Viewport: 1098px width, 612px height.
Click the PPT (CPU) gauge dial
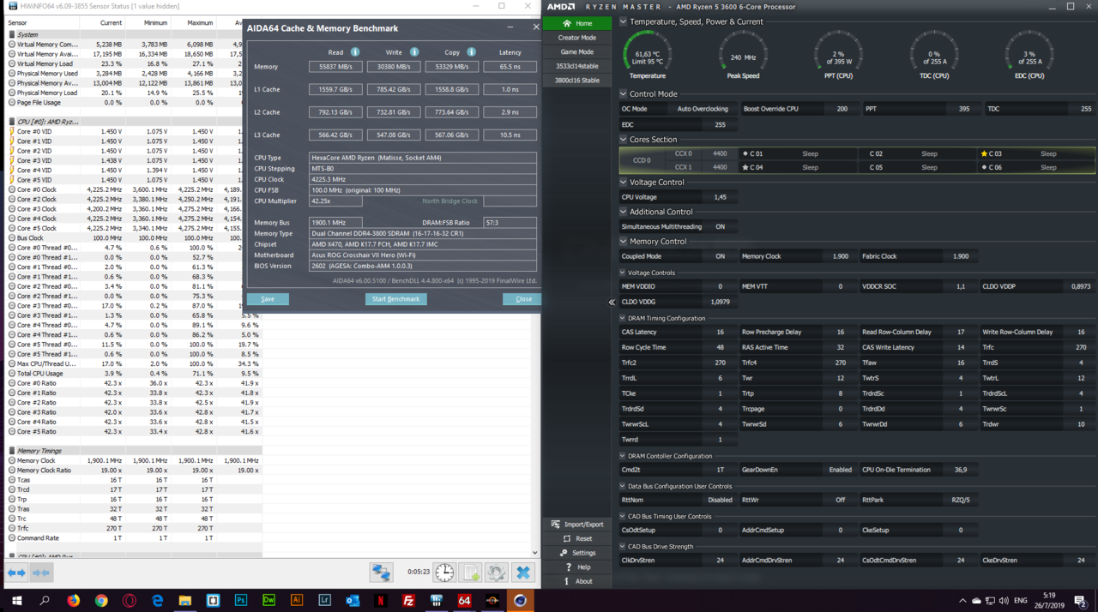tap(838, 55)
